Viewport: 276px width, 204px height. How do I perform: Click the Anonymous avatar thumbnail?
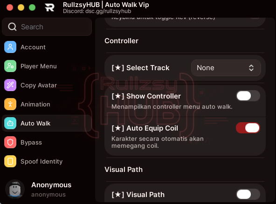(x=15, y=189)
